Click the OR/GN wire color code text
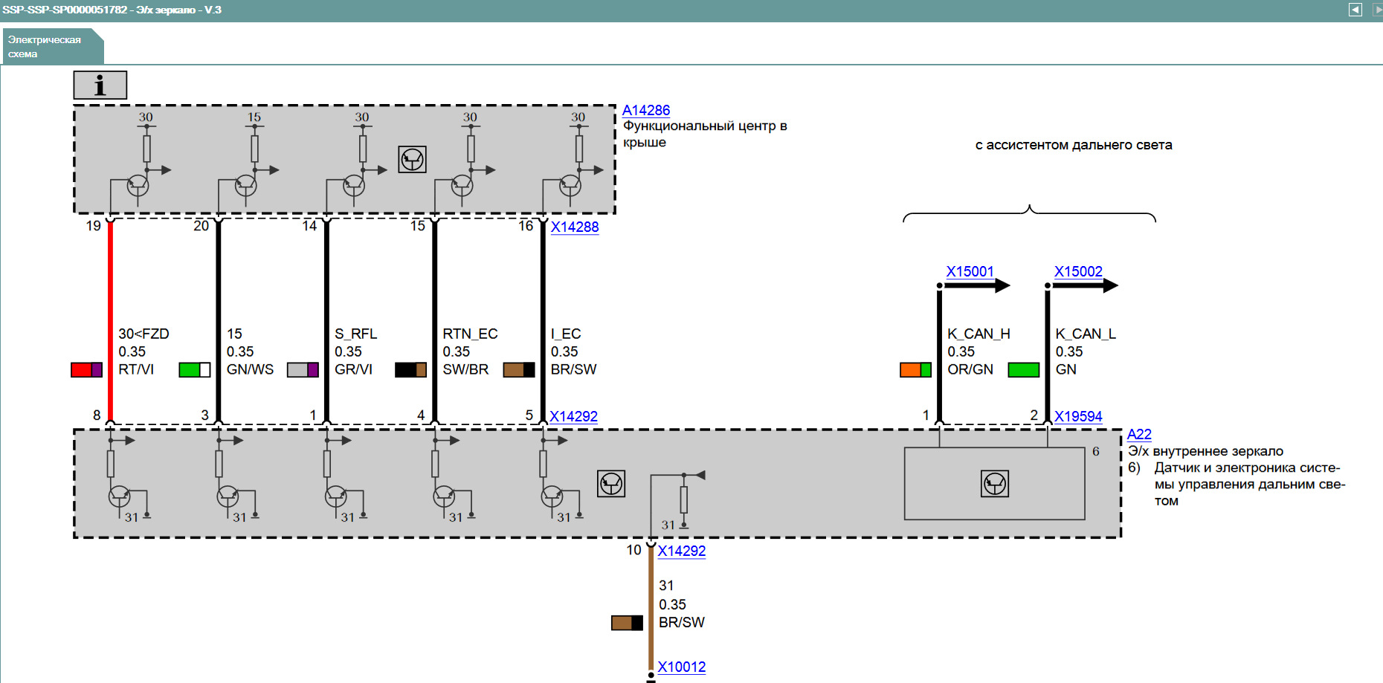The width and height of the screenshot is (1383, 683). coord(970,369)
